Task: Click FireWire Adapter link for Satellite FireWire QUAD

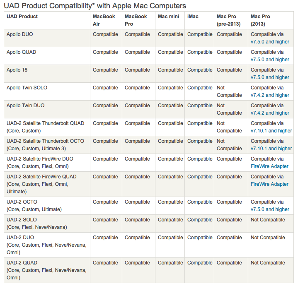Action: [269, 184]
